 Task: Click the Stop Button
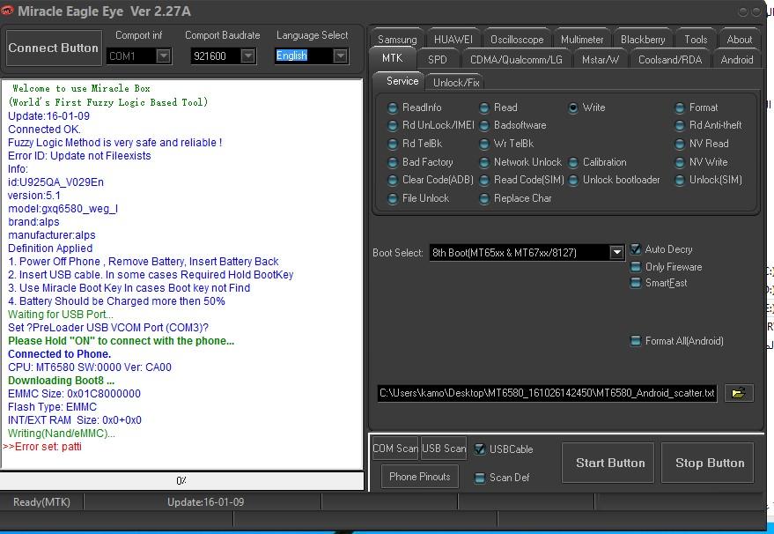pyautogui.click(x=709, y=463)
